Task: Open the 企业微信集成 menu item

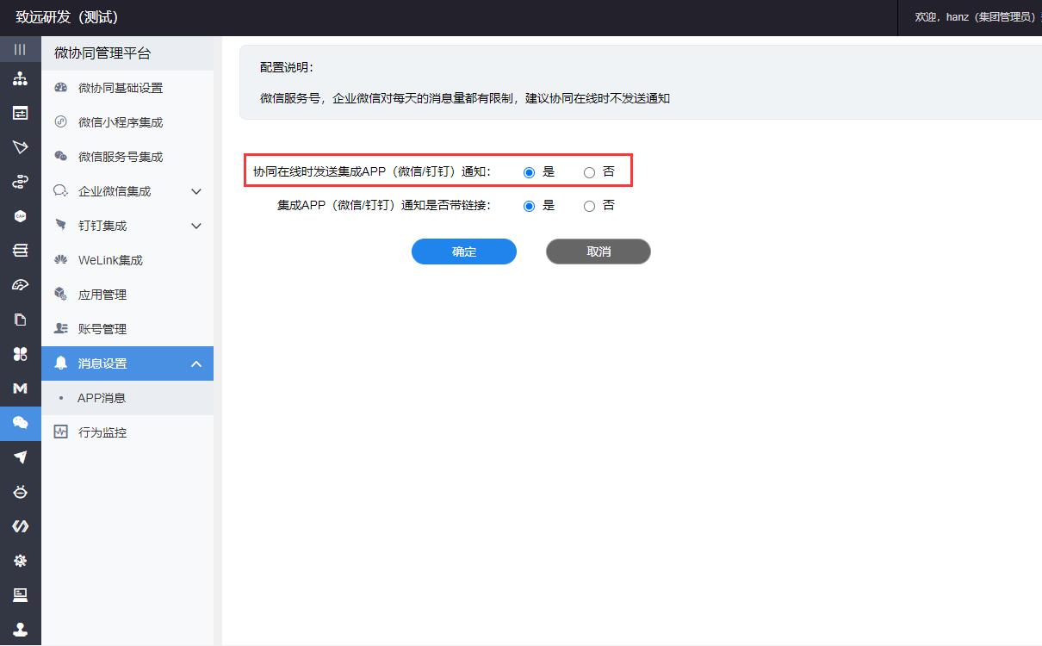Action: 127,191
